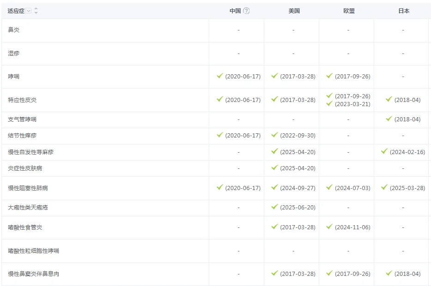431x286 pixels.
Task: Select the 湿疹 indication row label
Action: (x=14, y=54)
